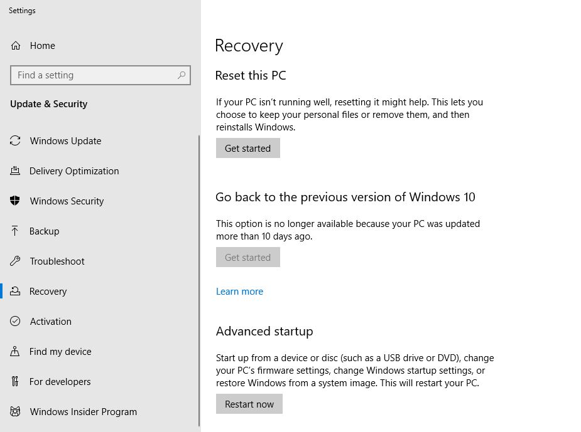
Task: Click the Find my device icon
Action: [15, 351]
